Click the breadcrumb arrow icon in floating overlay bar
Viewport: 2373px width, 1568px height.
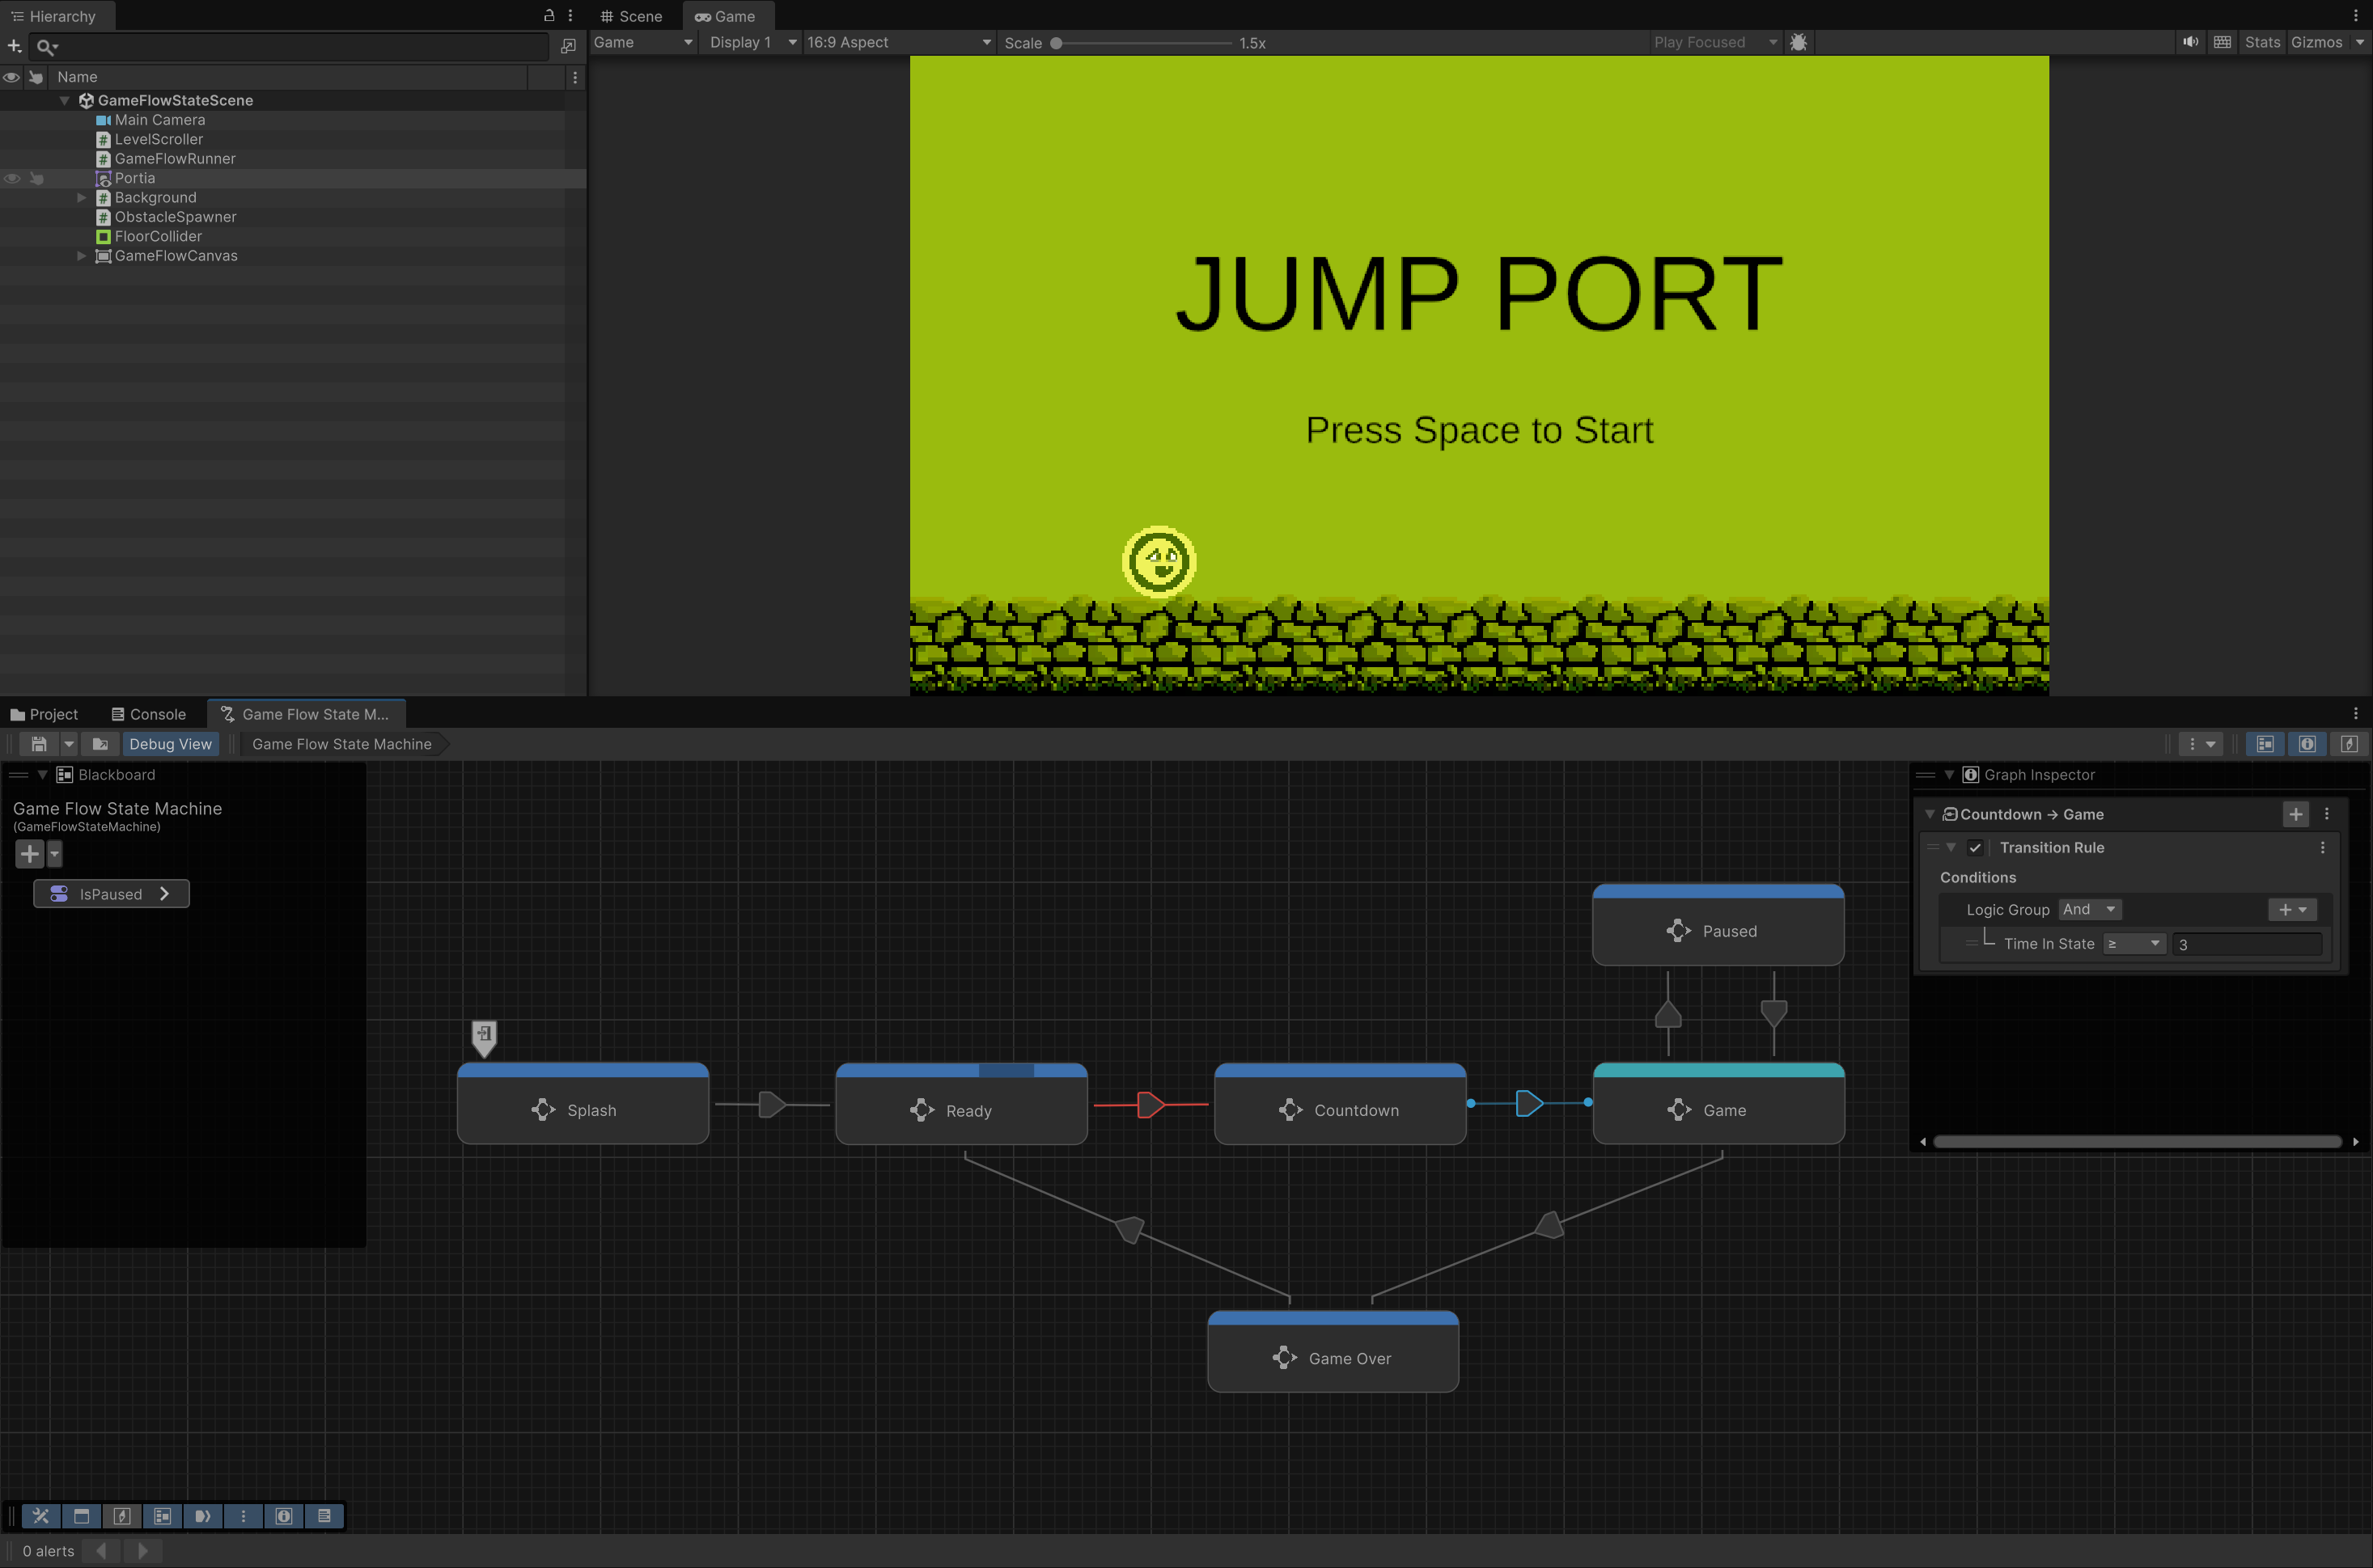tap(203, 1516)
